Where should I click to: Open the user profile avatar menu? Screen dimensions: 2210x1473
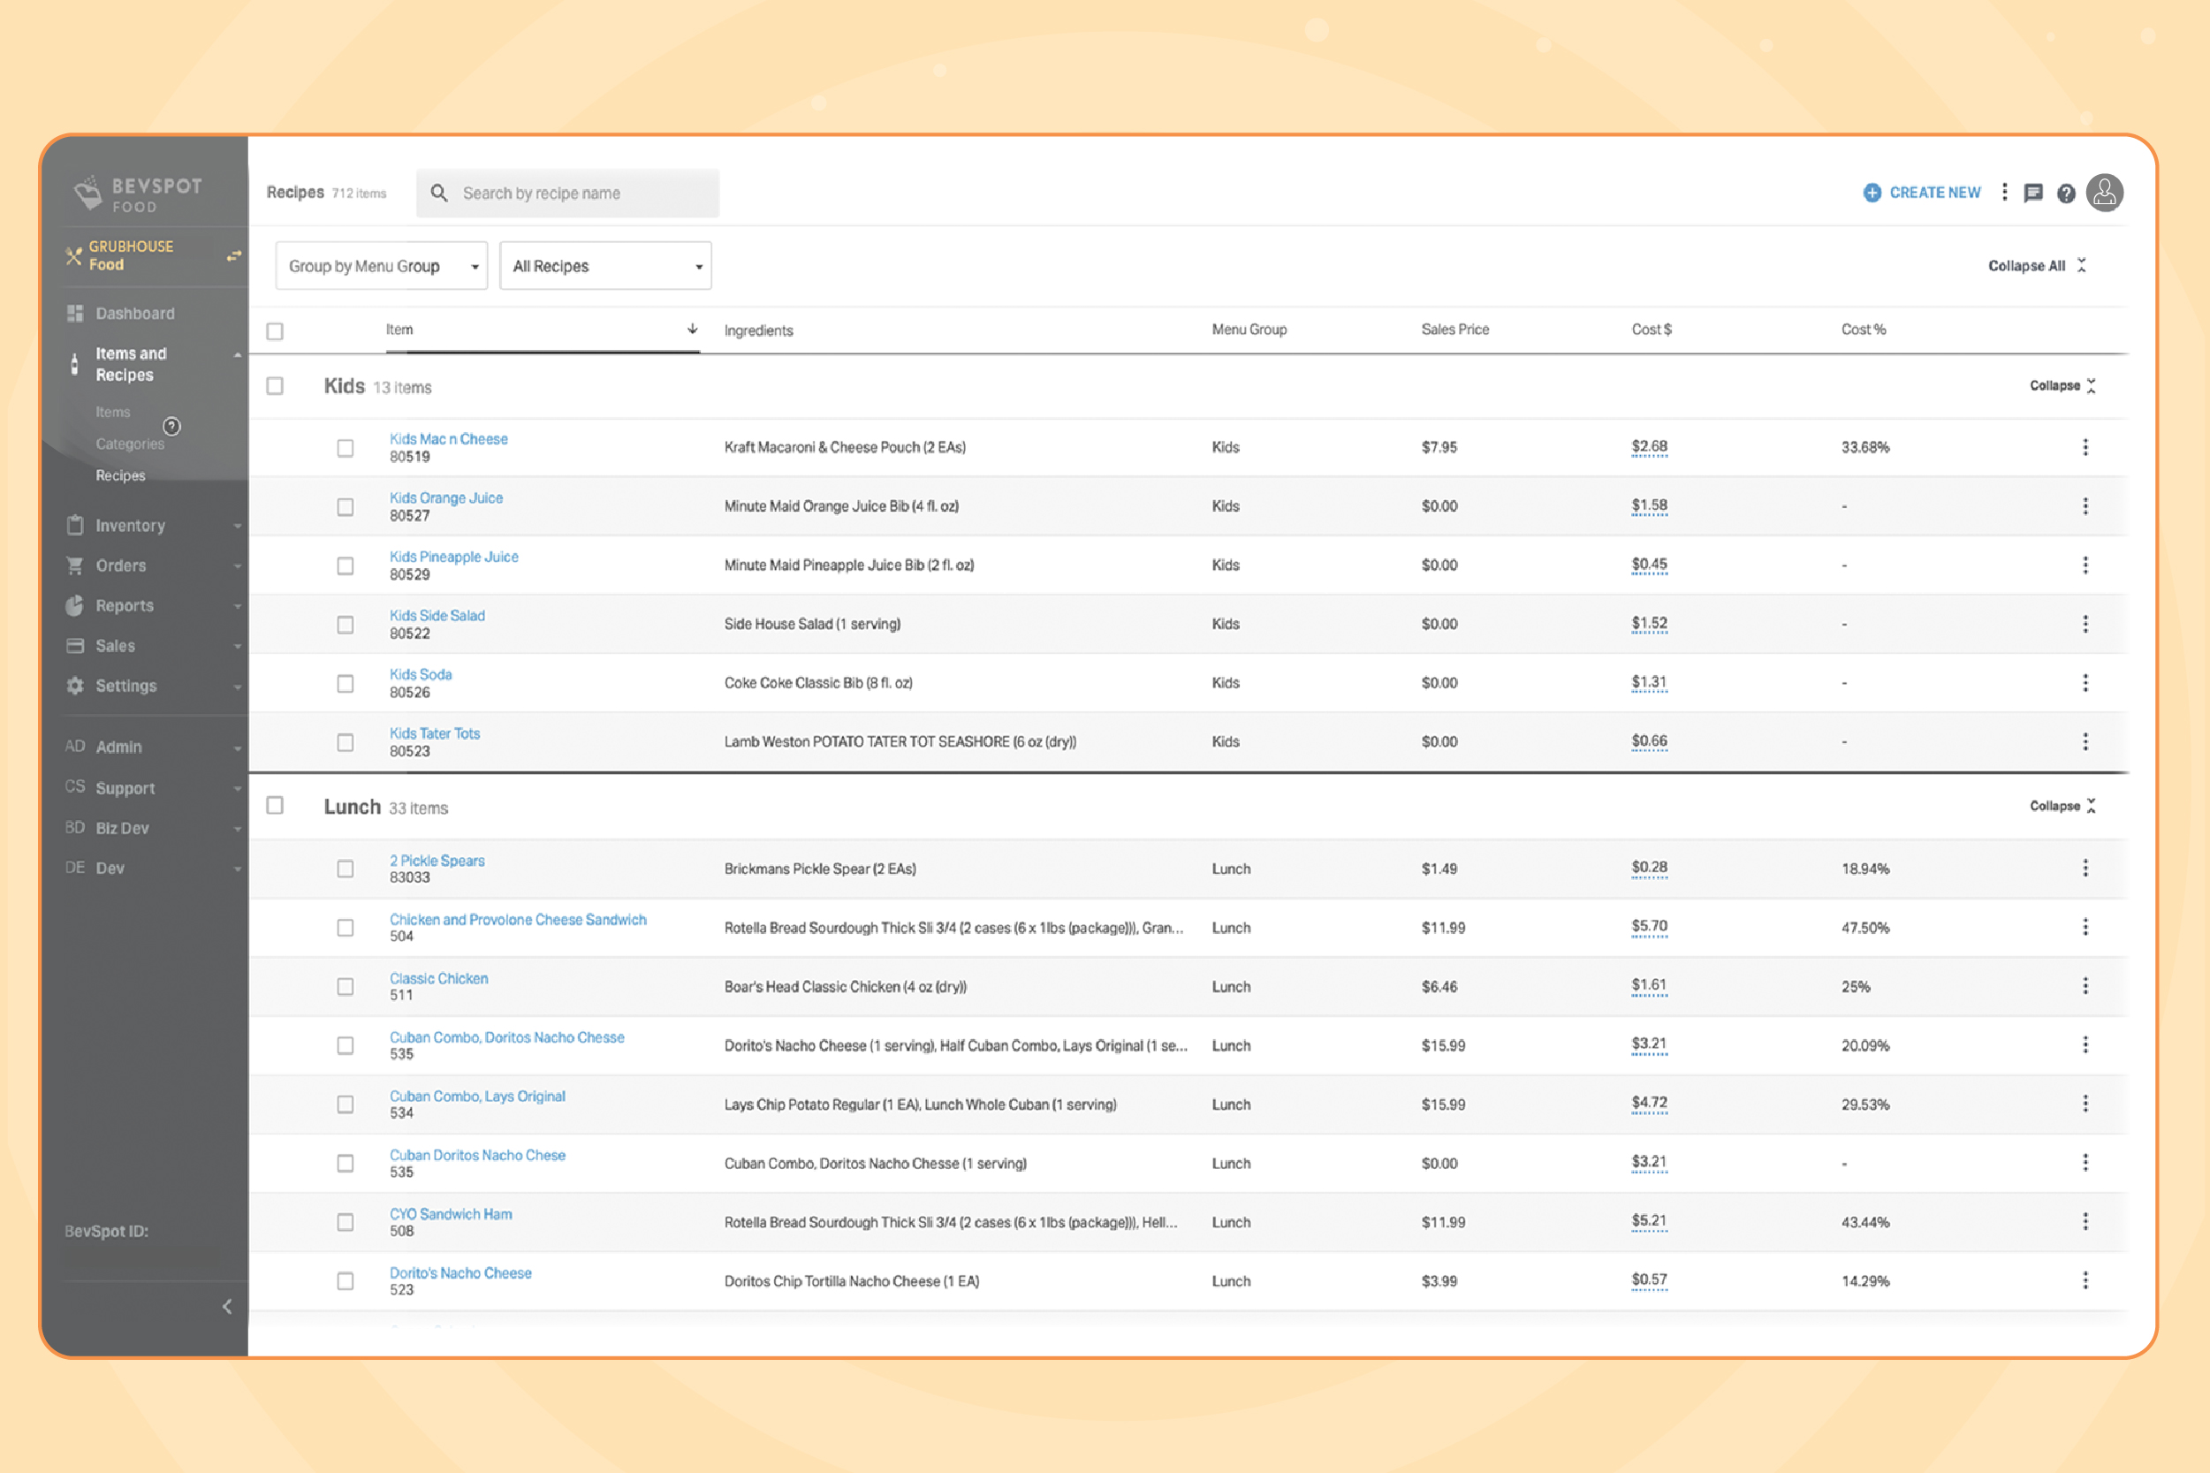click(2104, 193)
